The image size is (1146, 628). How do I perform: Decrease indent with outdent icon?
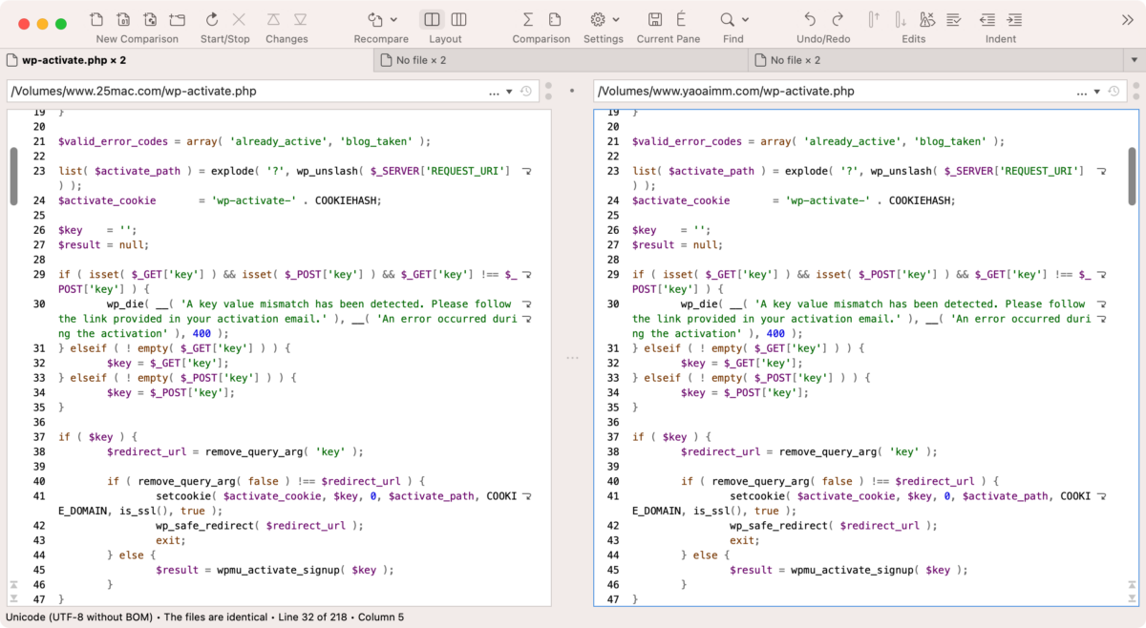pos(987,19)
